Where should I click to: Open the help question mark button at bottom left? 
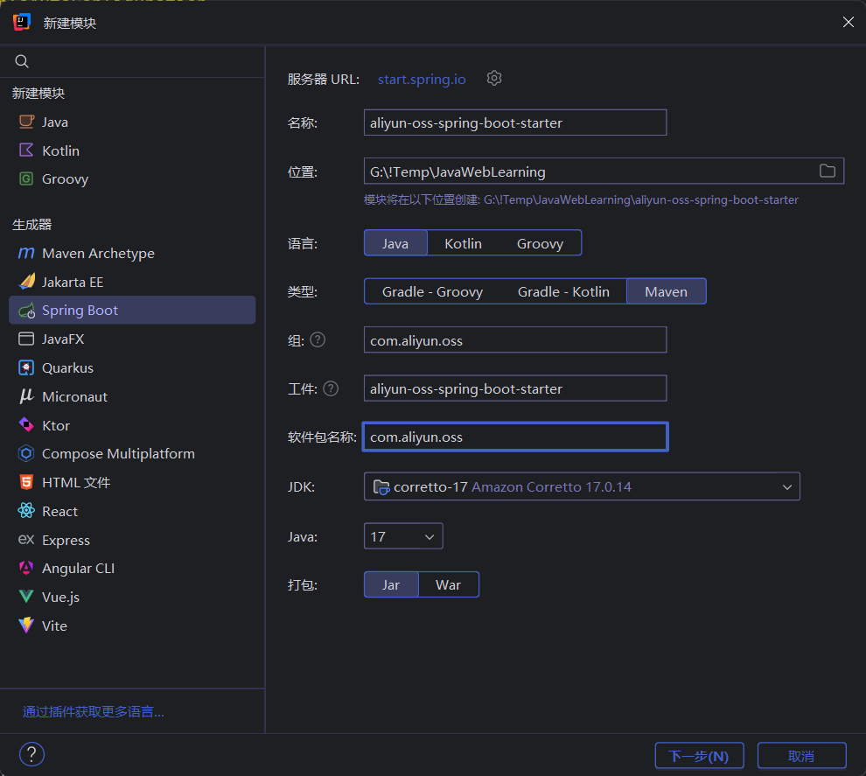click(31, 754)
